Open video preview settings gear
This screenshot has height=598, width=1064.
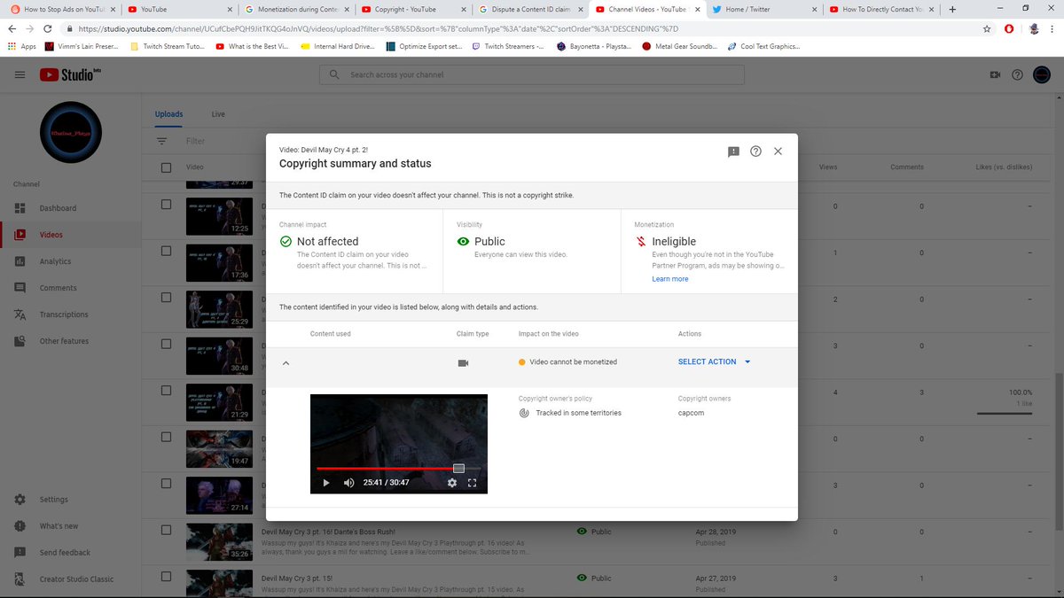(x=452, y=483)
